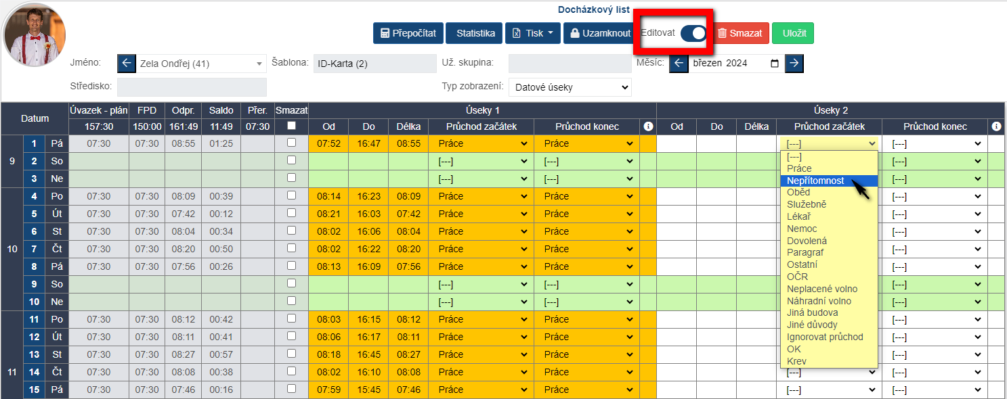Click the info icon in Úseky 2 header
This screenshot has width=1007, height=399.
tap(996, 126)
